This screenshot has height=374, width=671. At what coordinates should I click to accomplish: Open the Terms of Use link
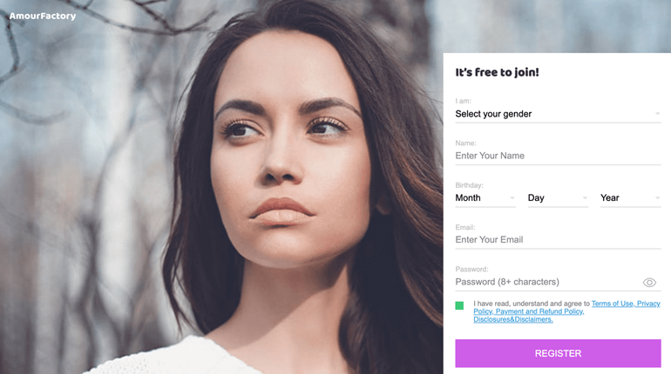pos(613,304)
